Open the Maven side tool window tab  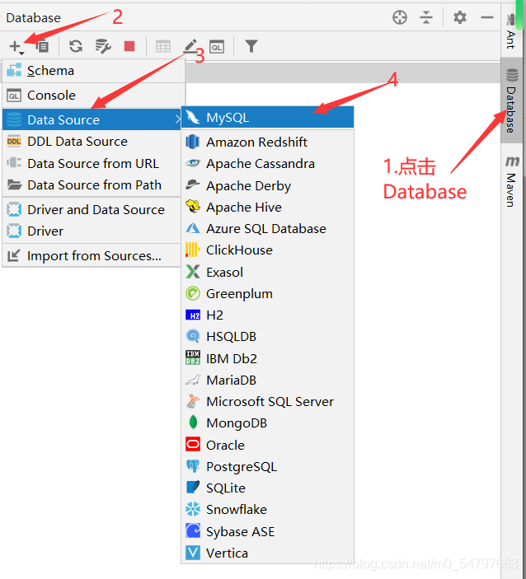click(x=512, y=181)
